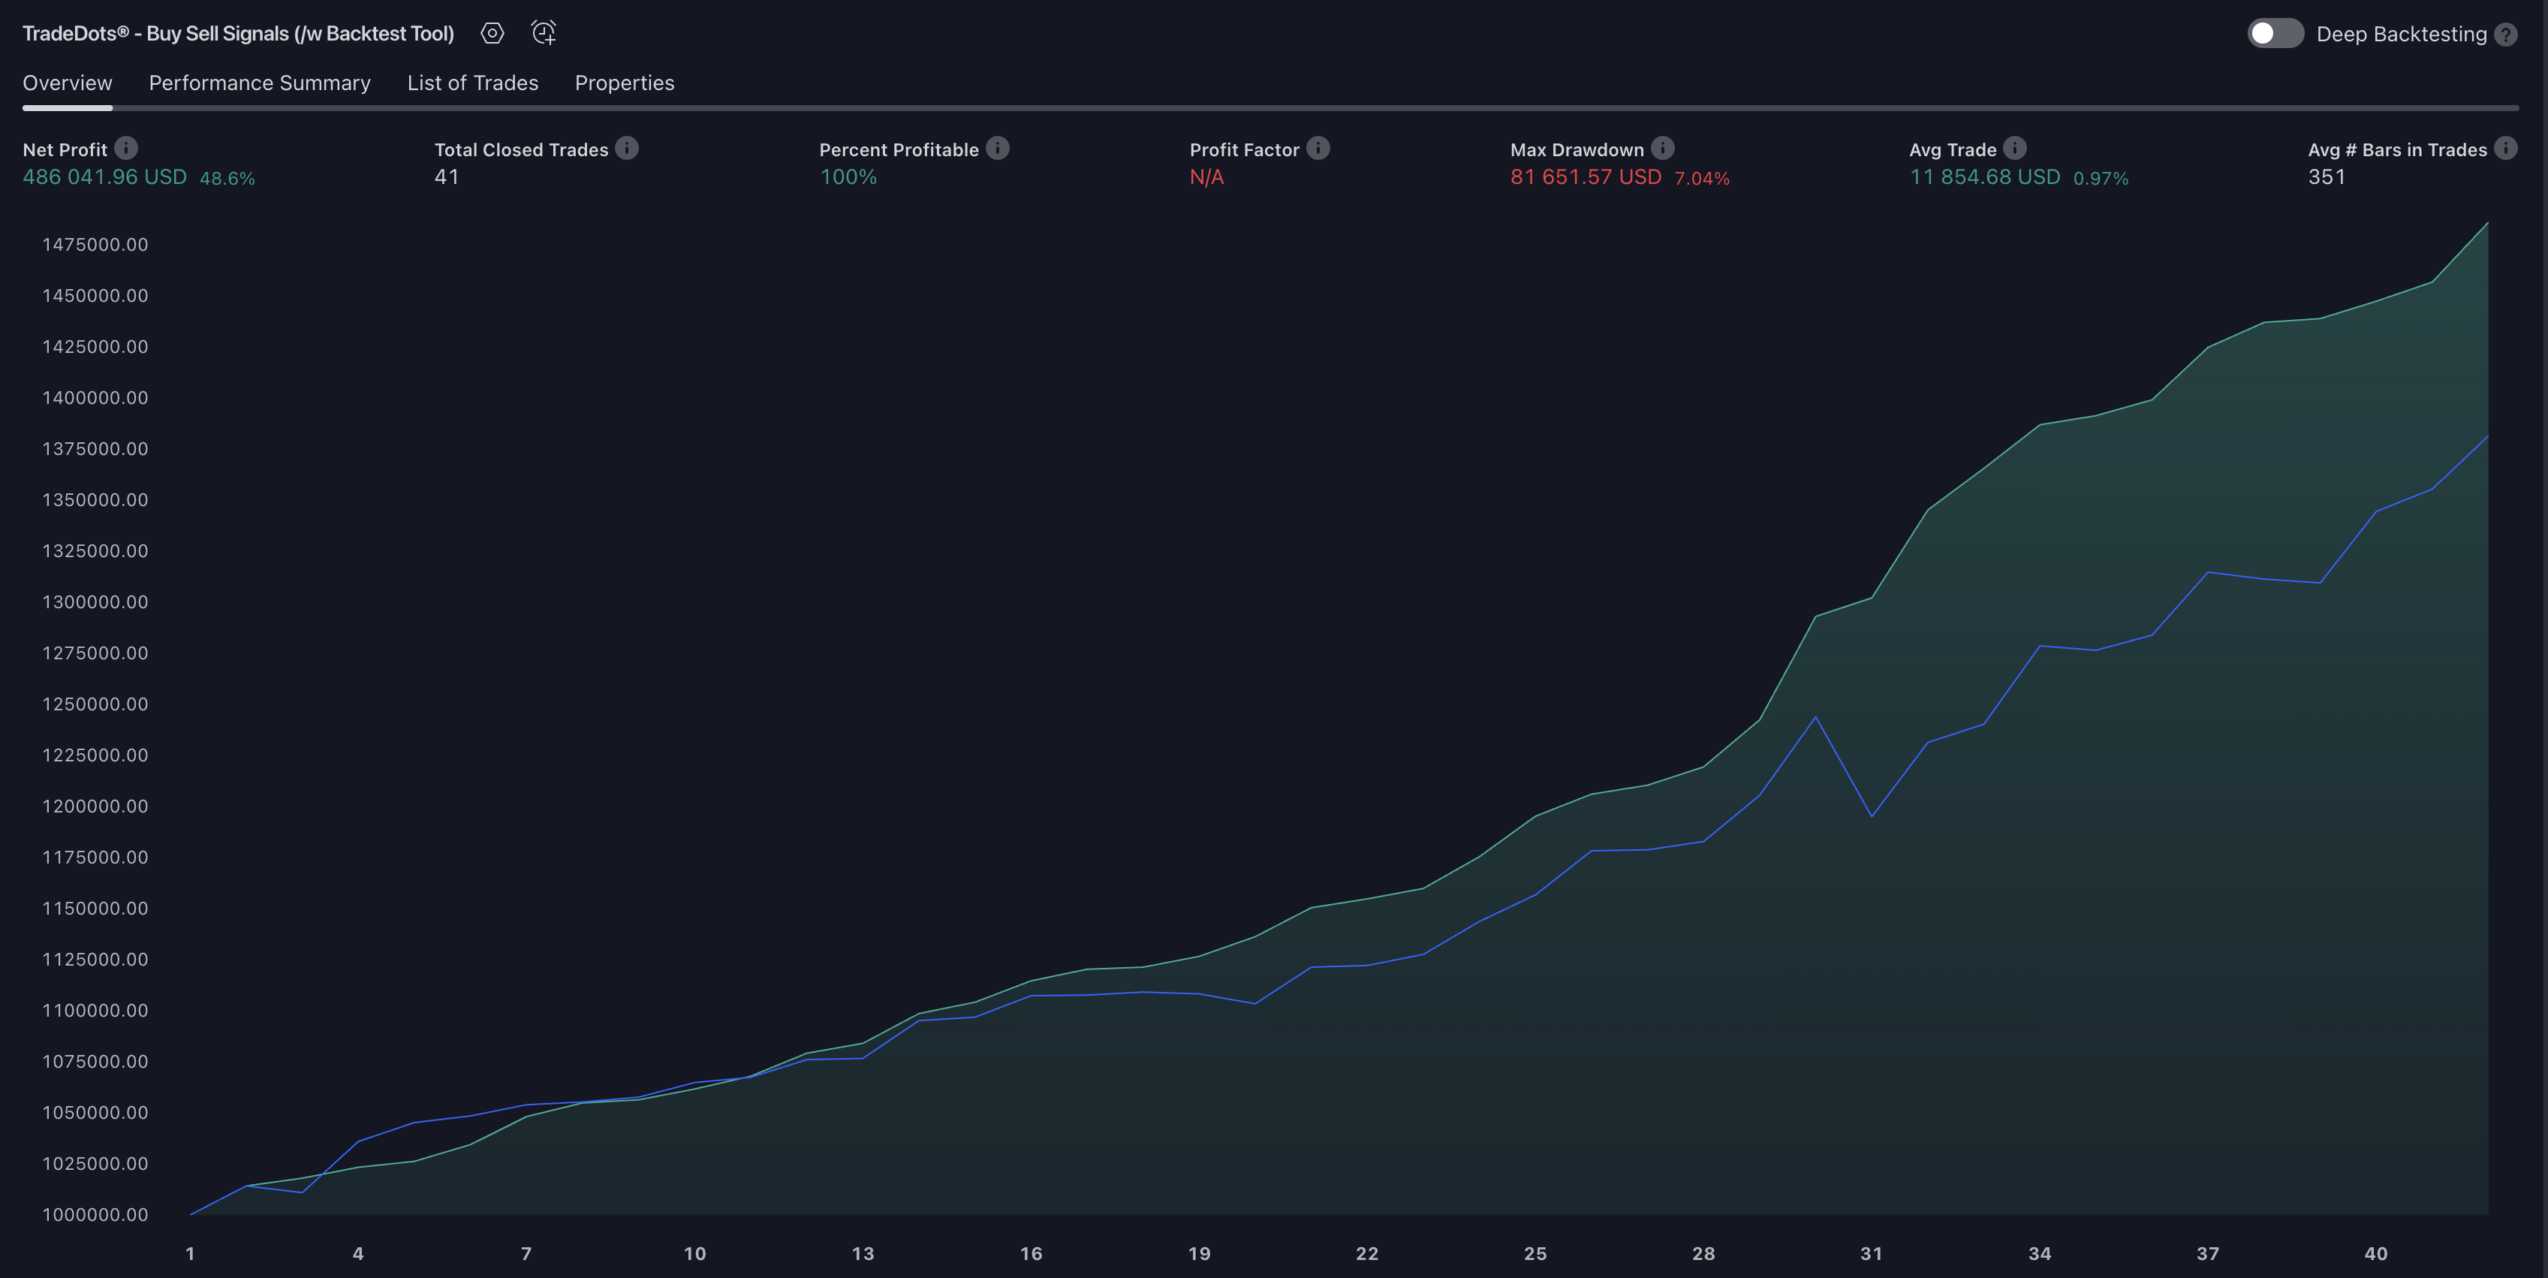2548x1278 pixels.
Task: Open strategy settings hexagon icon
Action: [492, 34]
